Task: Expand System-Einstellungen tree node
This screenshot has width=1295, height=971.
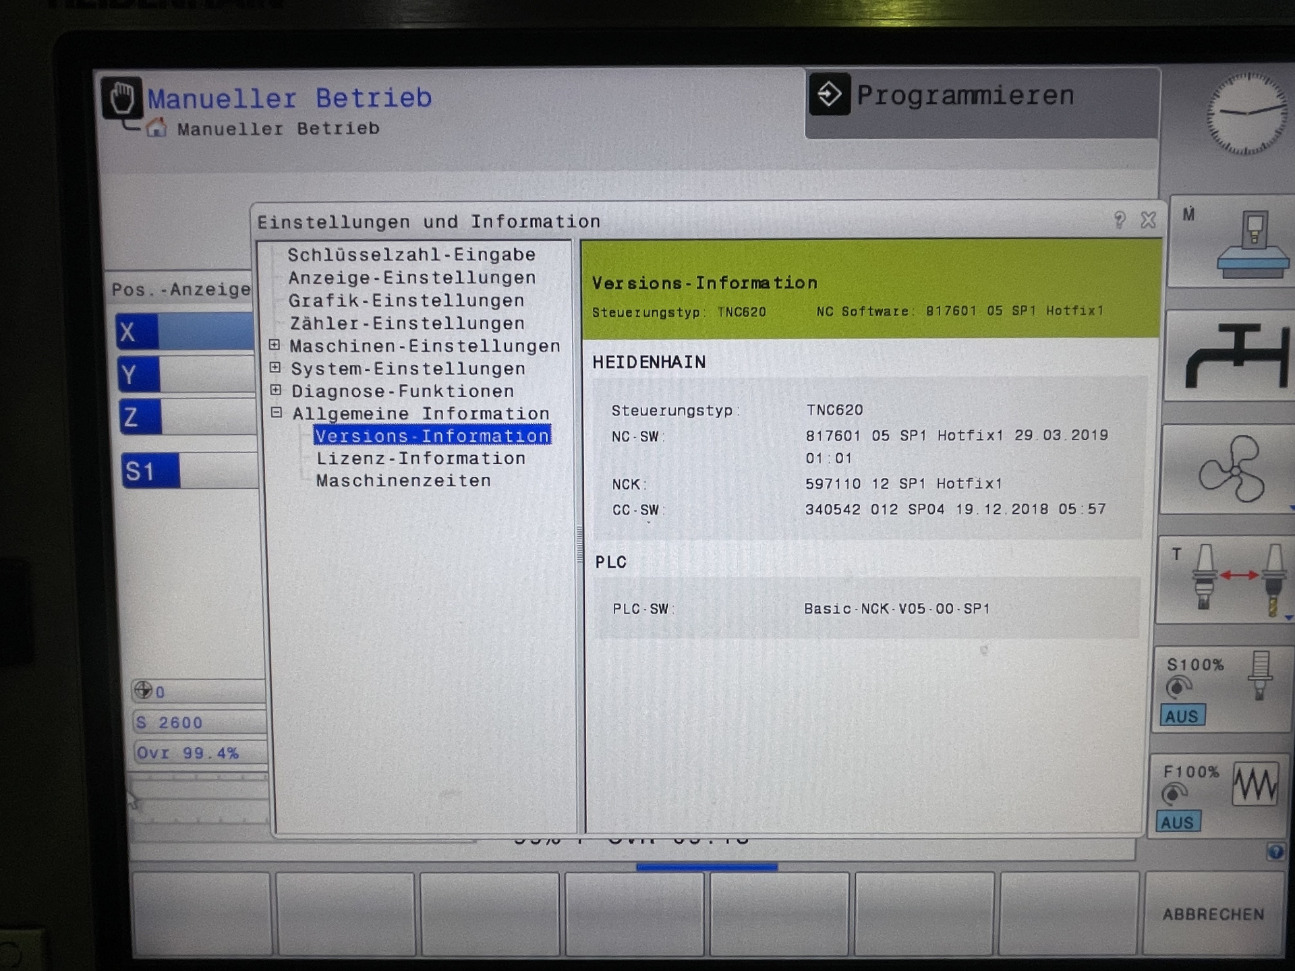Action: (275, 367)
